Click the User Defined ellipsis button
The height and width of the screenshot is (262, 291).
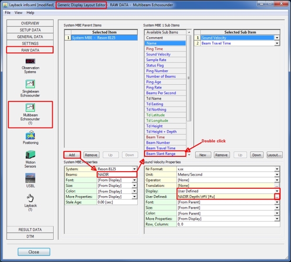point(277,197)
